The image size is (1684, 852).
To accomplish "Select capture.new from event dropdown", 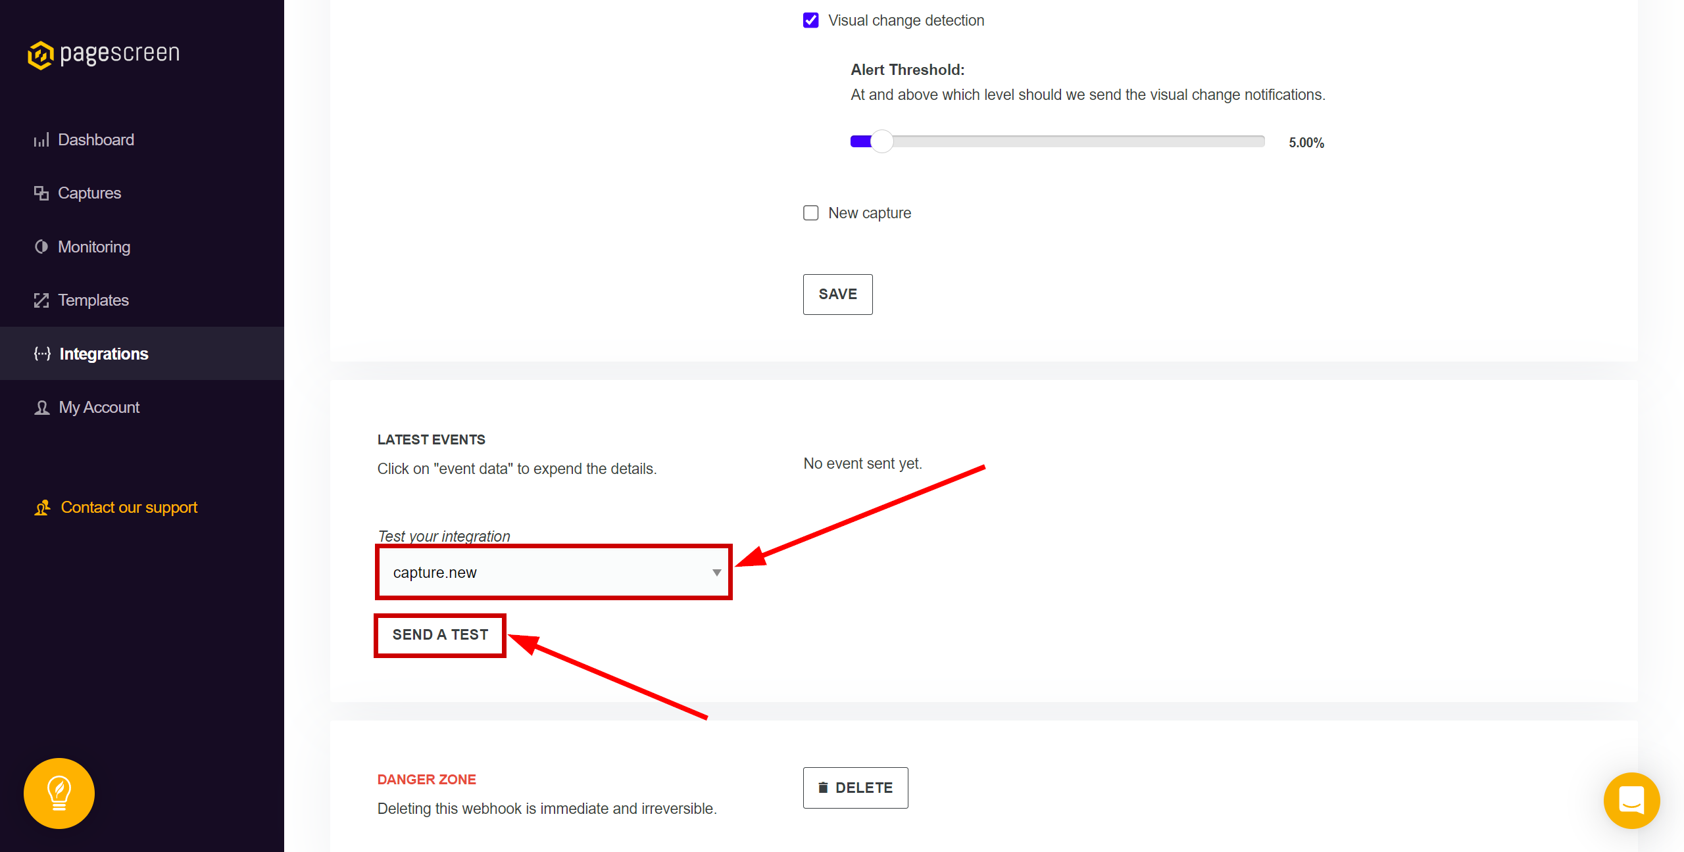I will coord(553,572).
